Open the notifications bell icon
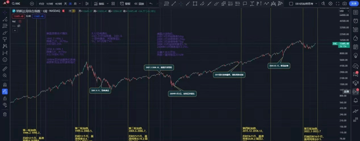This screenshot has width=360, height=141. (x=355, y=100)
